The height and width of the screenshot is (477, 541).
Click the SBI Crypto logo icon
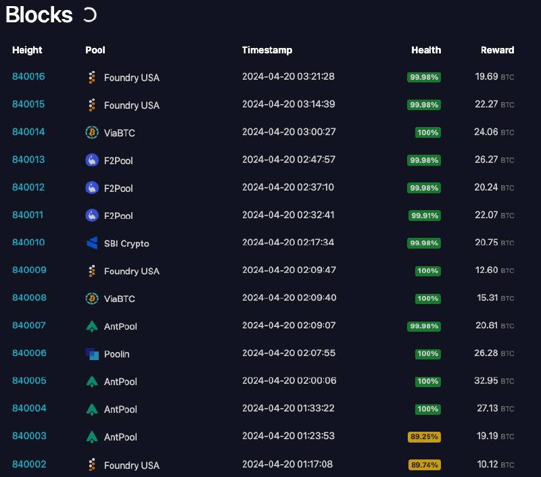92,243
